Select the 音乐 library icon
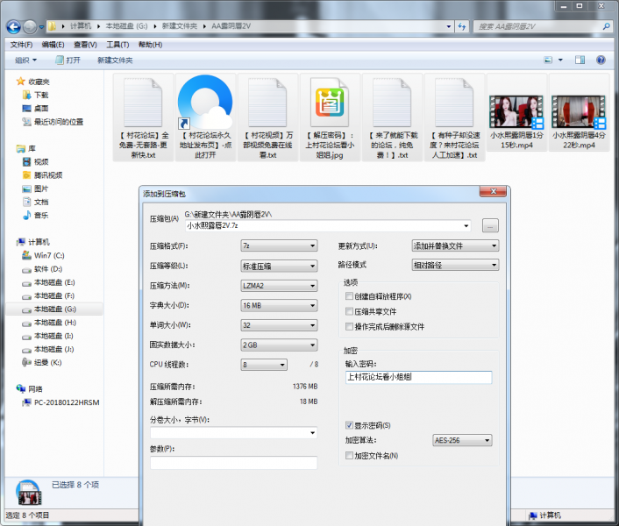619x526 pixels. click(x=28, y=215)
